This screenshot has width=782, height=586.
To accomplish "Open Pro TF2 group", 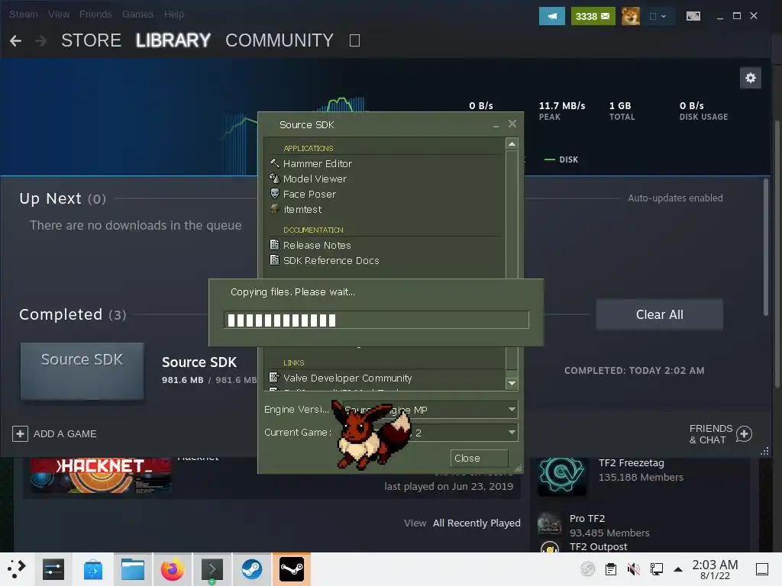I will coord(587,518).
